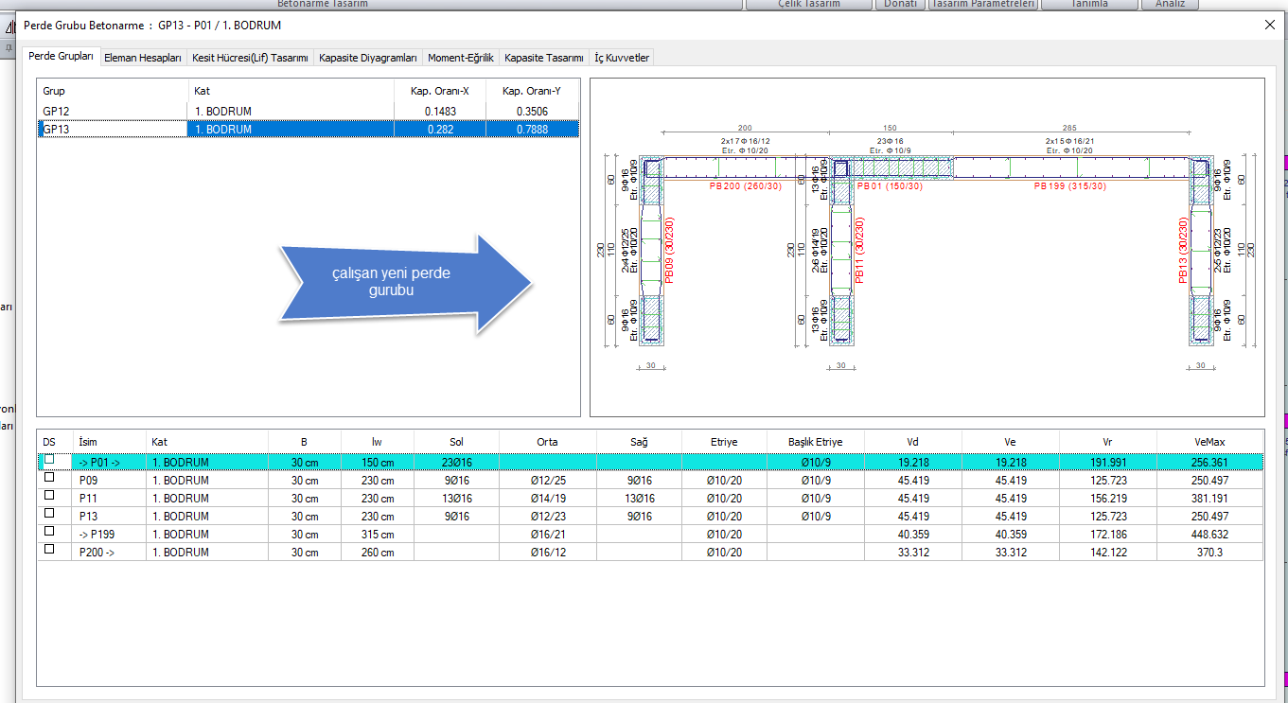The height and width of the screenshot is (703, 1288).
Task: Select the 'P200 ->' name cell
Action: [x=108, y=552]
